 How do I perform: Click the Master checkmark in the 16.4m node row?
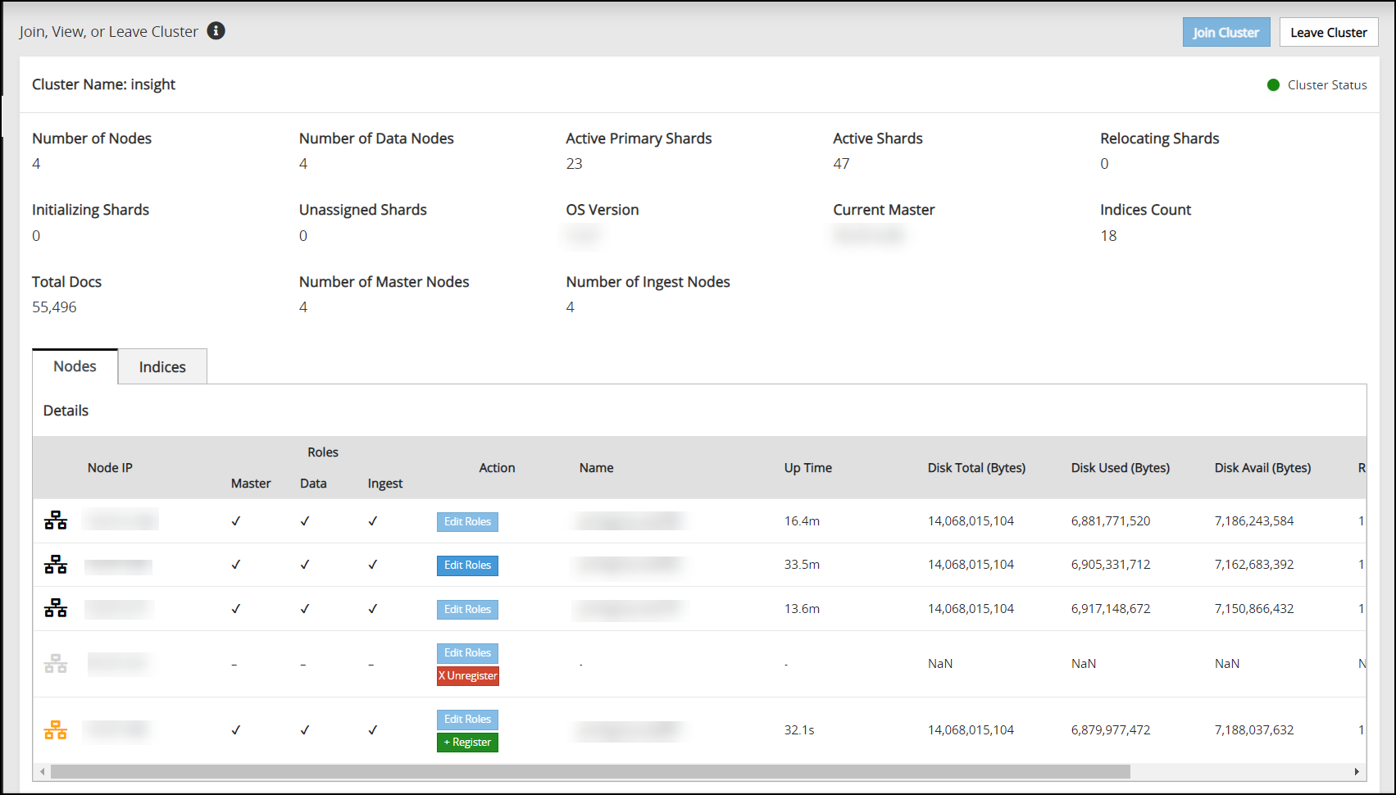(x=236, y=521)
